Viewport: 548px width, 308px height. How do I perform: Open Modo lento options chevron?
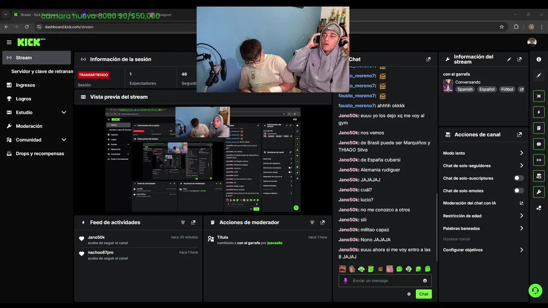coord(521,153)
